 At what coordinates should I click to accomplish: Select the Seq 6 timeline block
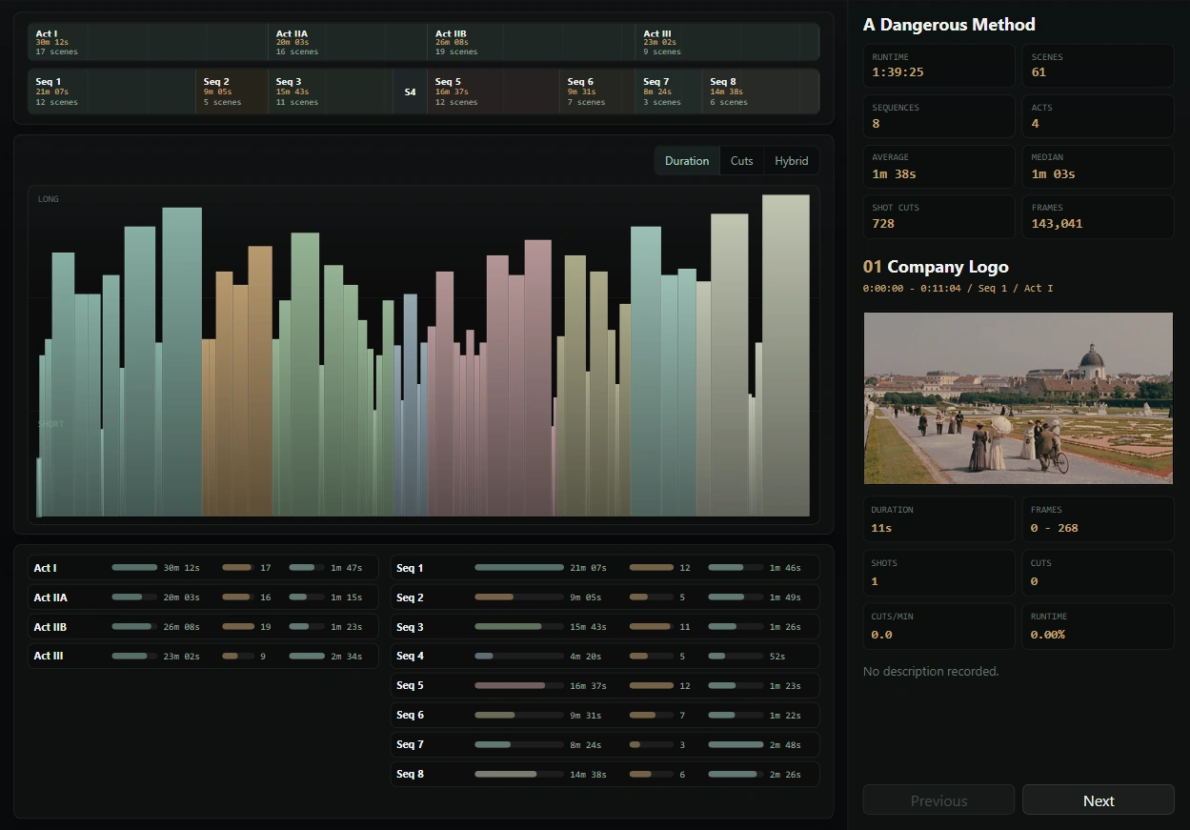tap(597, 91)
